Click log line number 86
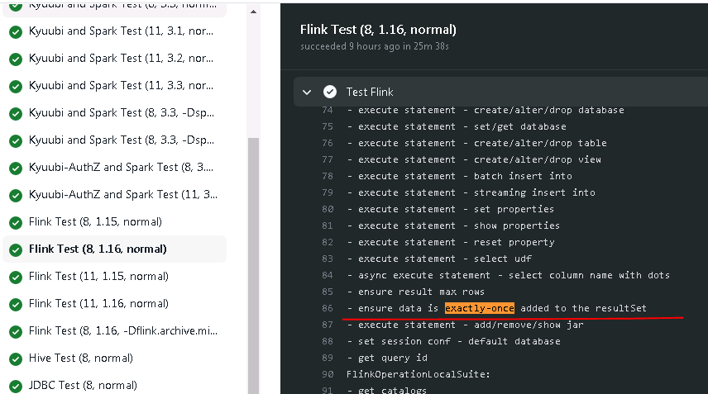 click(328, 308)
